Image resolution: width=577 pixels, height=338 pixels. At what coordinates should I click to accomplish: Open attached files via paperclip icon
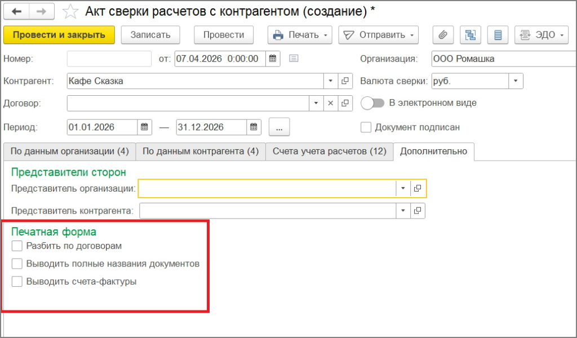coord(443,35)
